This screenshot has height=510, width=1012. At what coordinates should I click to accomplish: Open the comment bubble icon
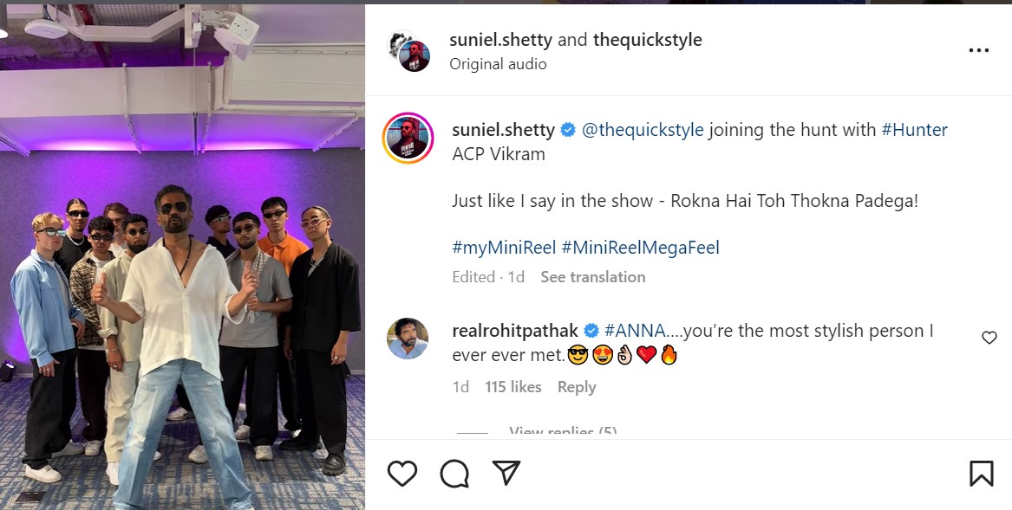tap(454, 473)
